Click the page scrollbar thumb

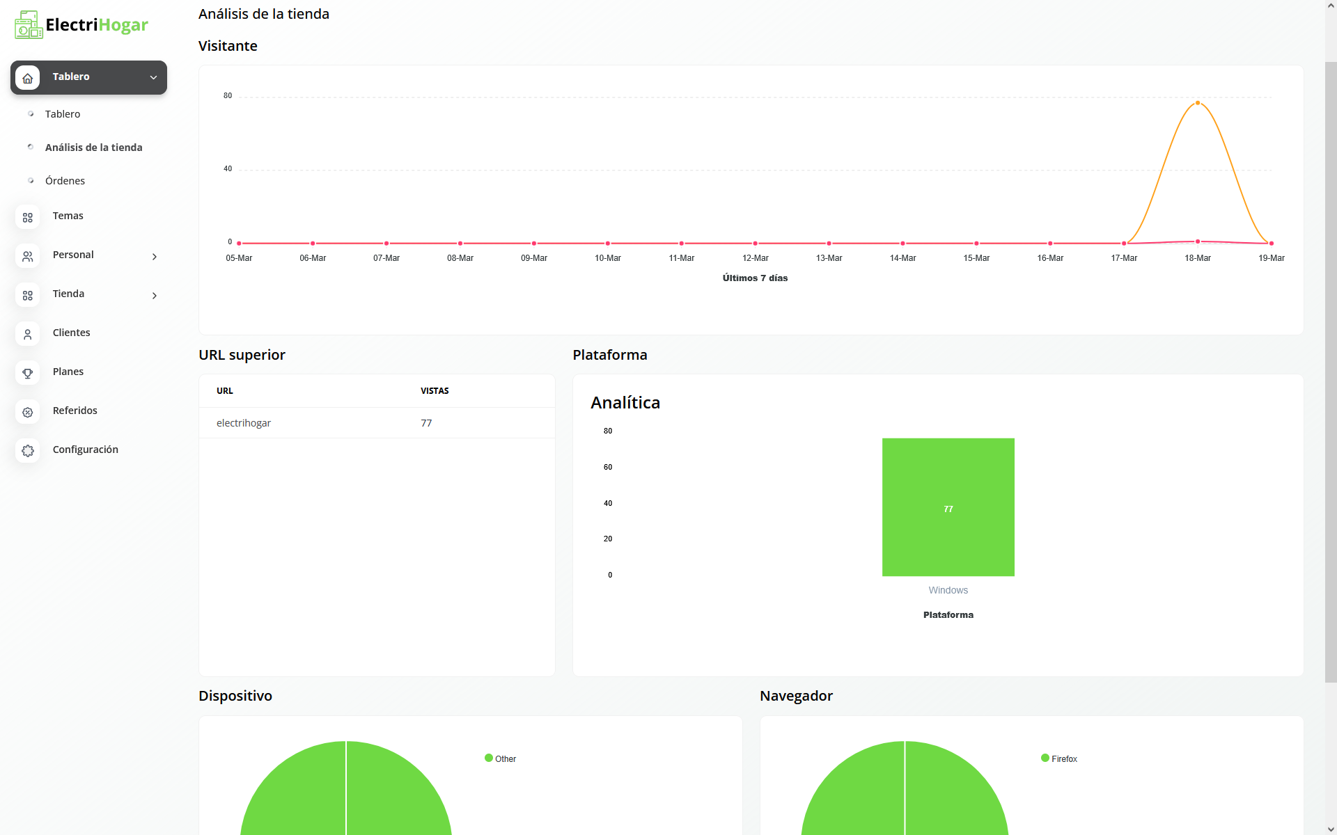click(x=1331, y=372)
